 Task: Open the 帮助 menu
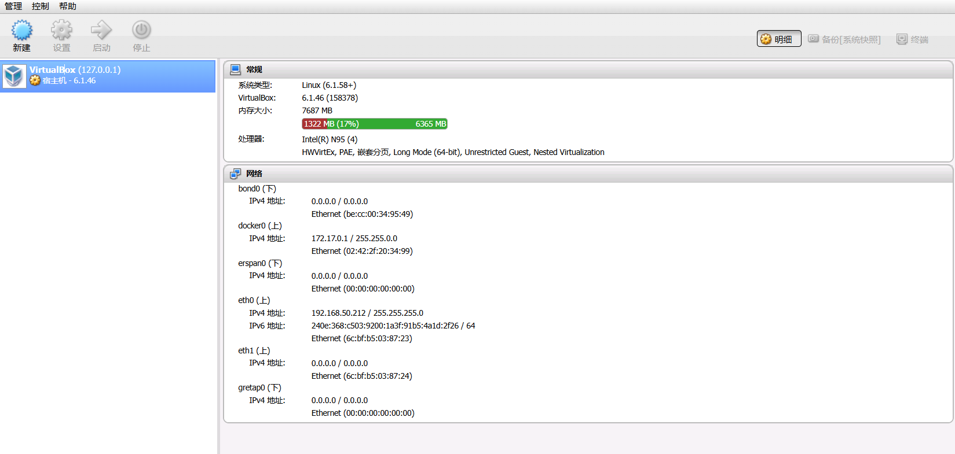pos(68,6)
